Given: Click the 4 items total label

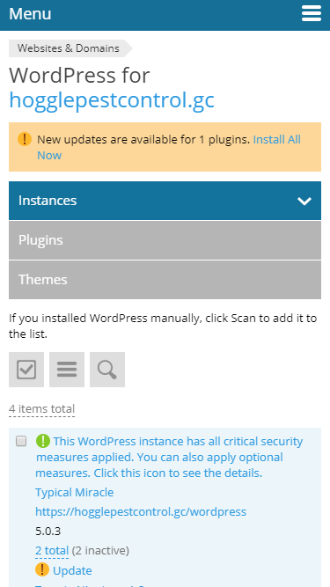Looking at the screenshot, I should (42, 409).
